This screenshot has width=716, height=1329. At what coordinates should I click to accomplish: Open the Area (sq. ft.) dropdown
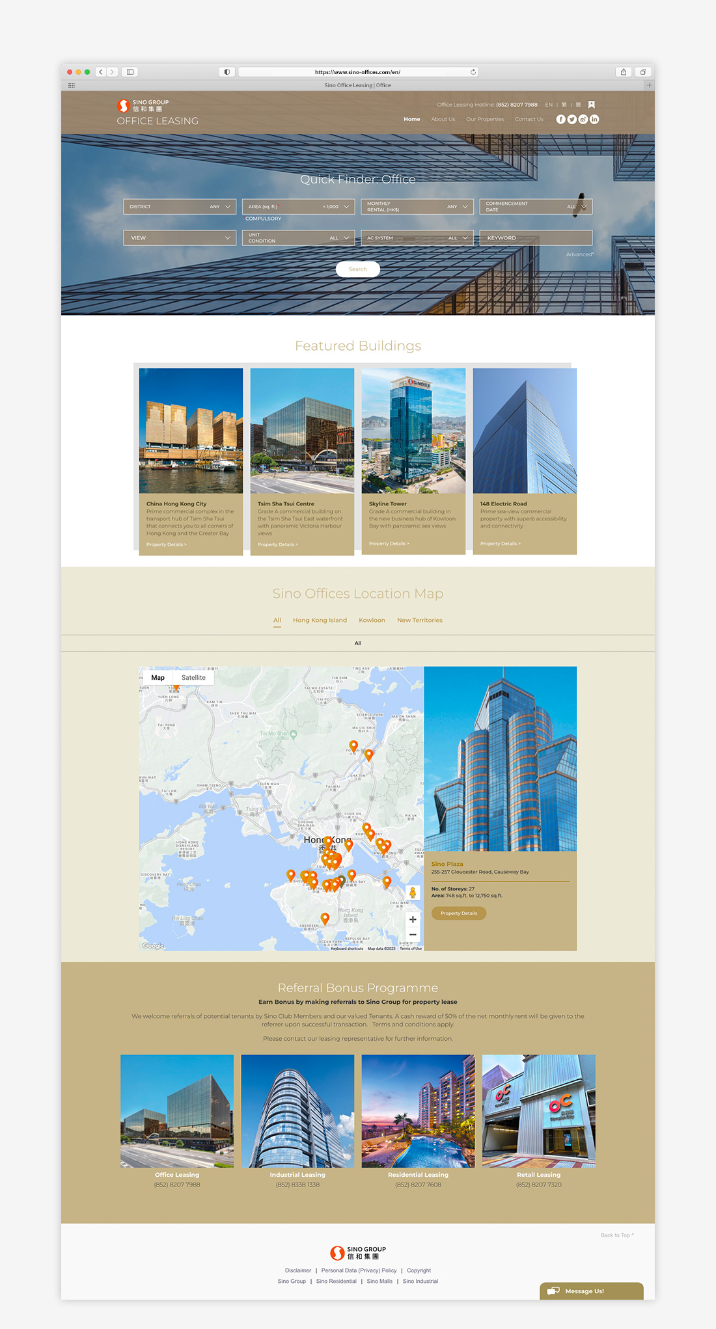tap(299, 207)
